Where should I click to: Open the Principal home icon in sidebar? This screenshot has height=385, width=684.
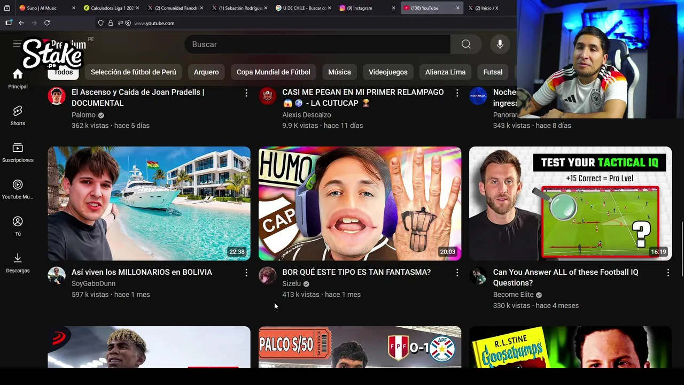[18, 74]
